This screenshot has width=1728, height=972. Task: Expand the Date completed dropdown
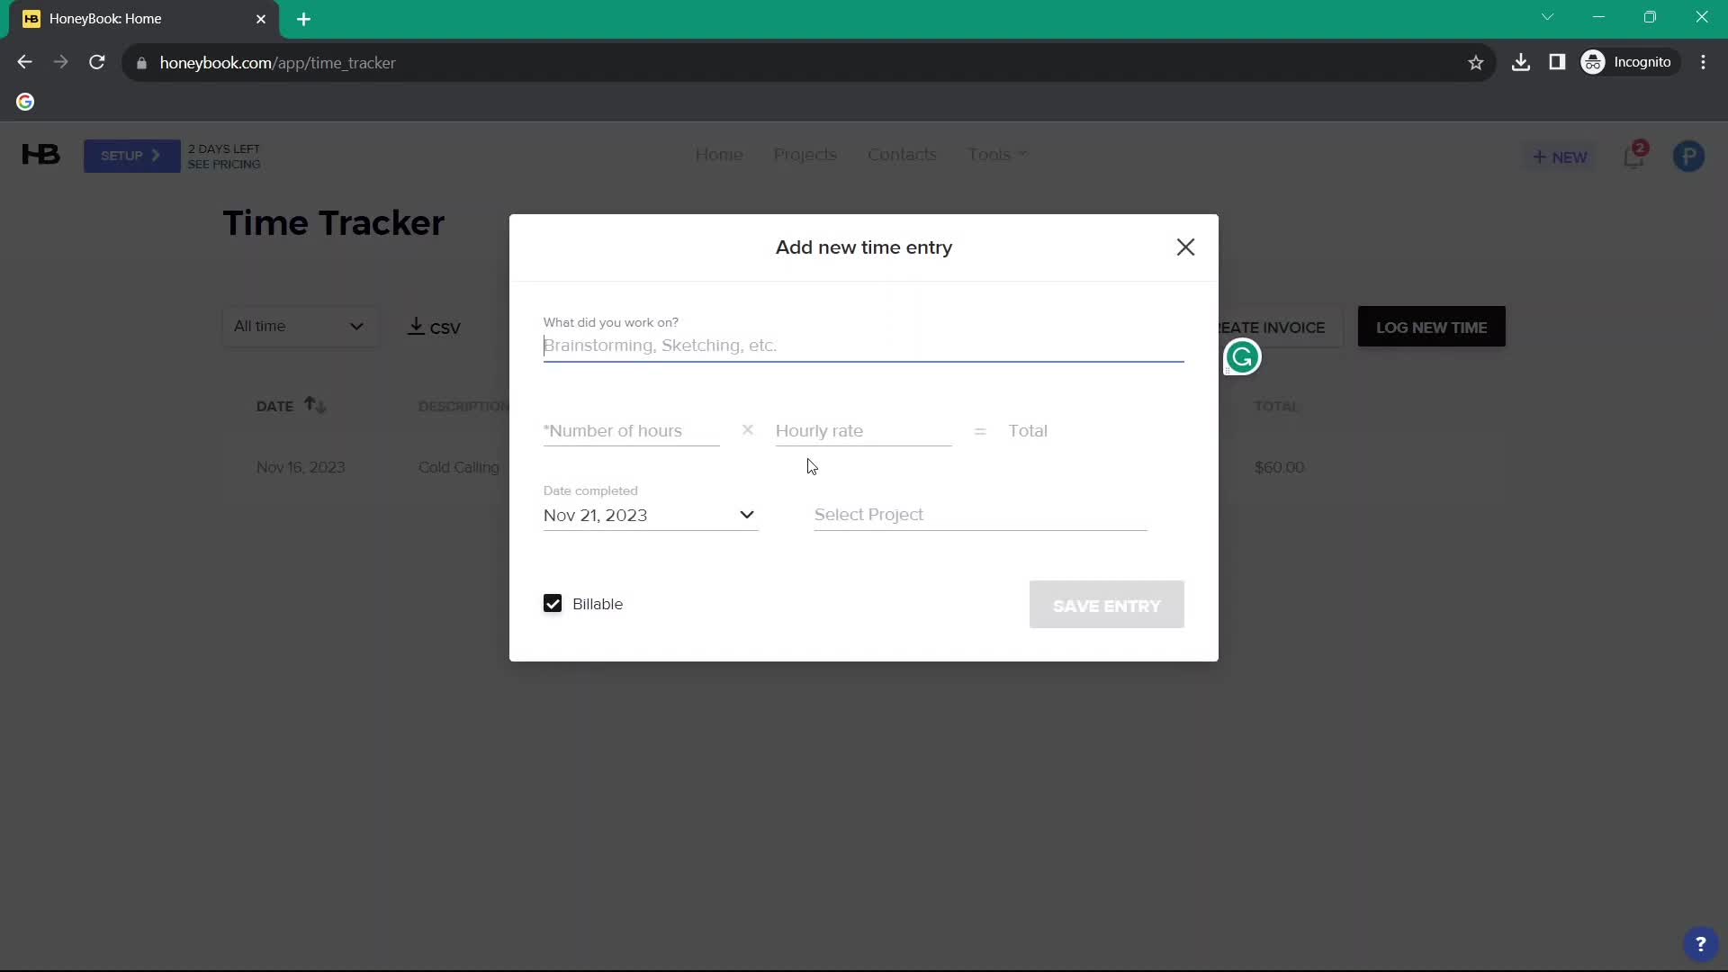point(749,515)
